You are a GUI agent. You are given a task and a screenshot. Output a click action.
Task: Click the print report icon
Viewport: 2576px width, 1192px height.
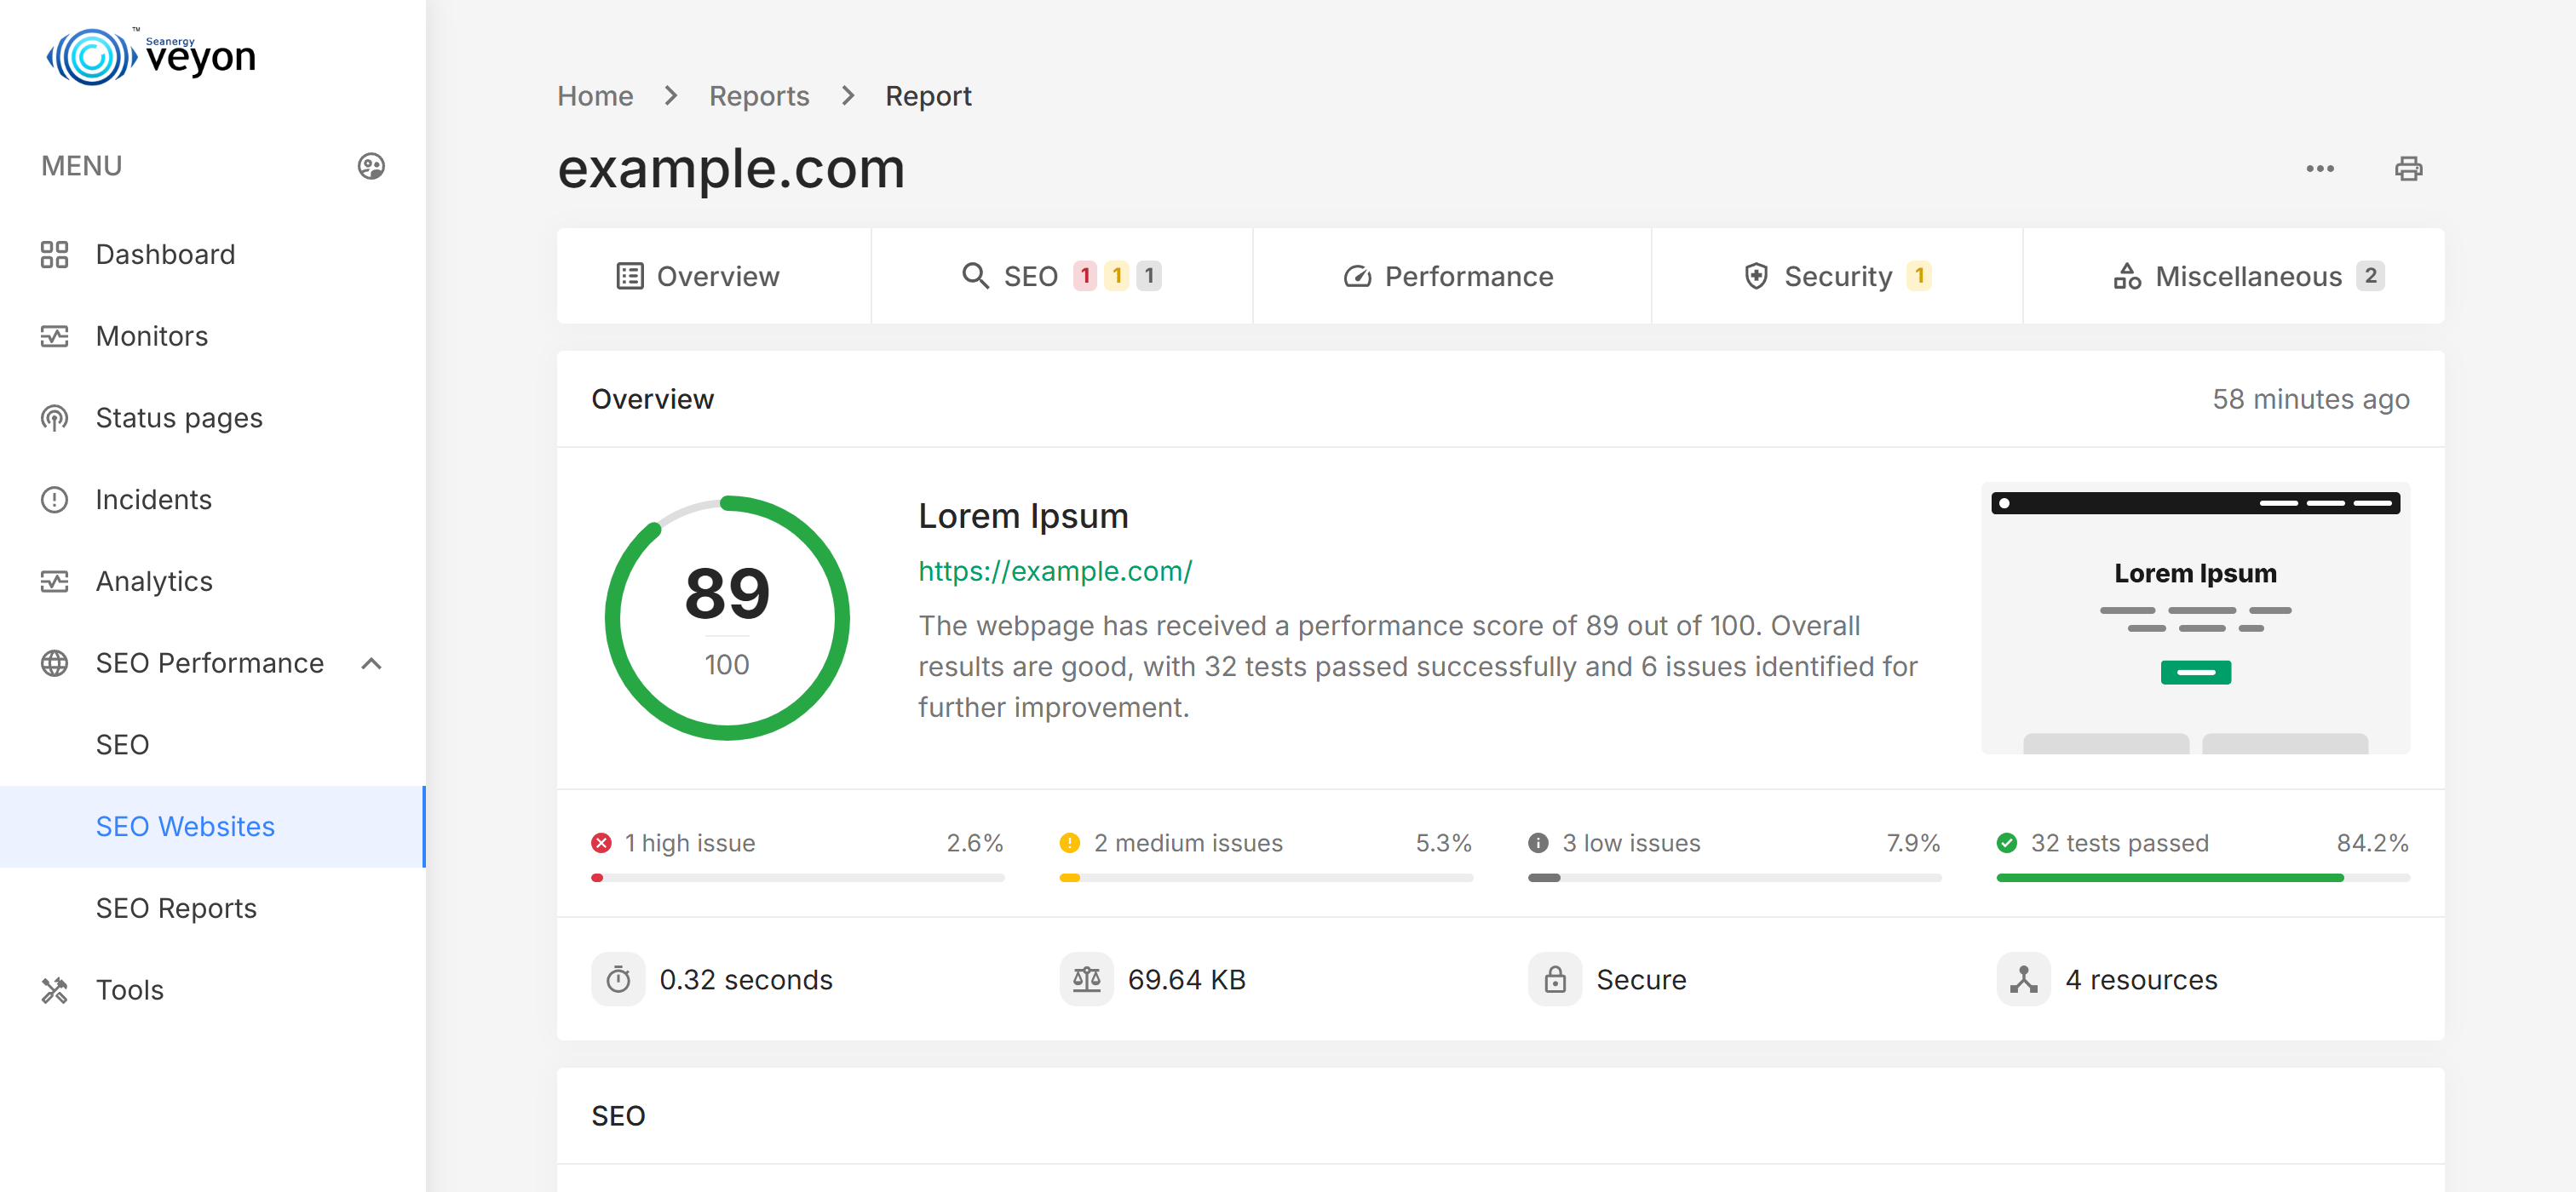point(2408,169)
